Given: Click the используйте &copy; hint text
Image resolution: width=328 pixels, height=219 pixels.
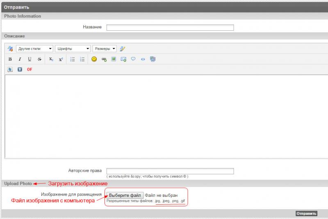Looking at the screenshot, I should pos(148,176).
